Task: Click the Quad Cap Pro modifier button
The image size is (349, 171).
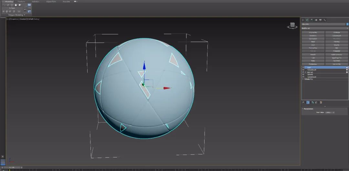Action: tap(336, 58)
